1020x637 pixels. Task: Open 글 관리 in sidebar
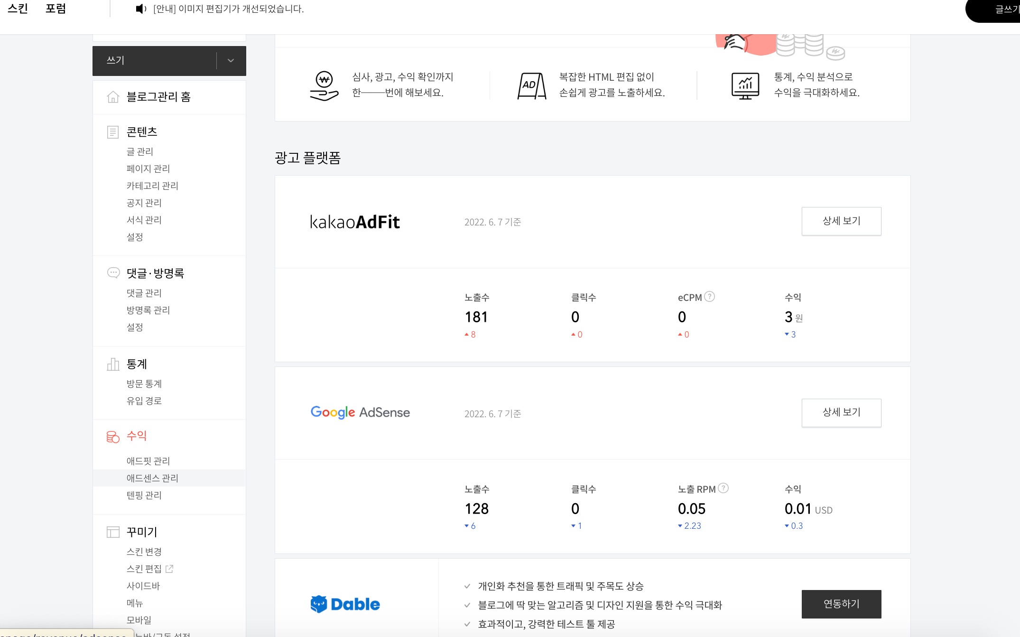coord(140,151)
